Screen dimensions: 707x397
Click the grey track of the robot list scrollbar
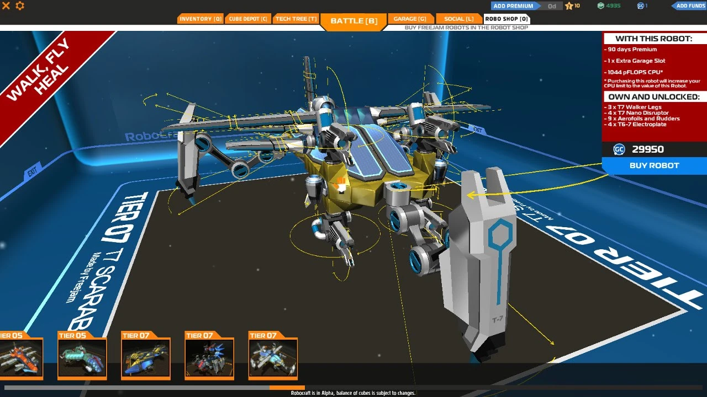[137, 388]
